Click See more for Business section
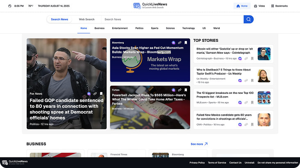This screenshot has height=168, width=300. [199, 144]
